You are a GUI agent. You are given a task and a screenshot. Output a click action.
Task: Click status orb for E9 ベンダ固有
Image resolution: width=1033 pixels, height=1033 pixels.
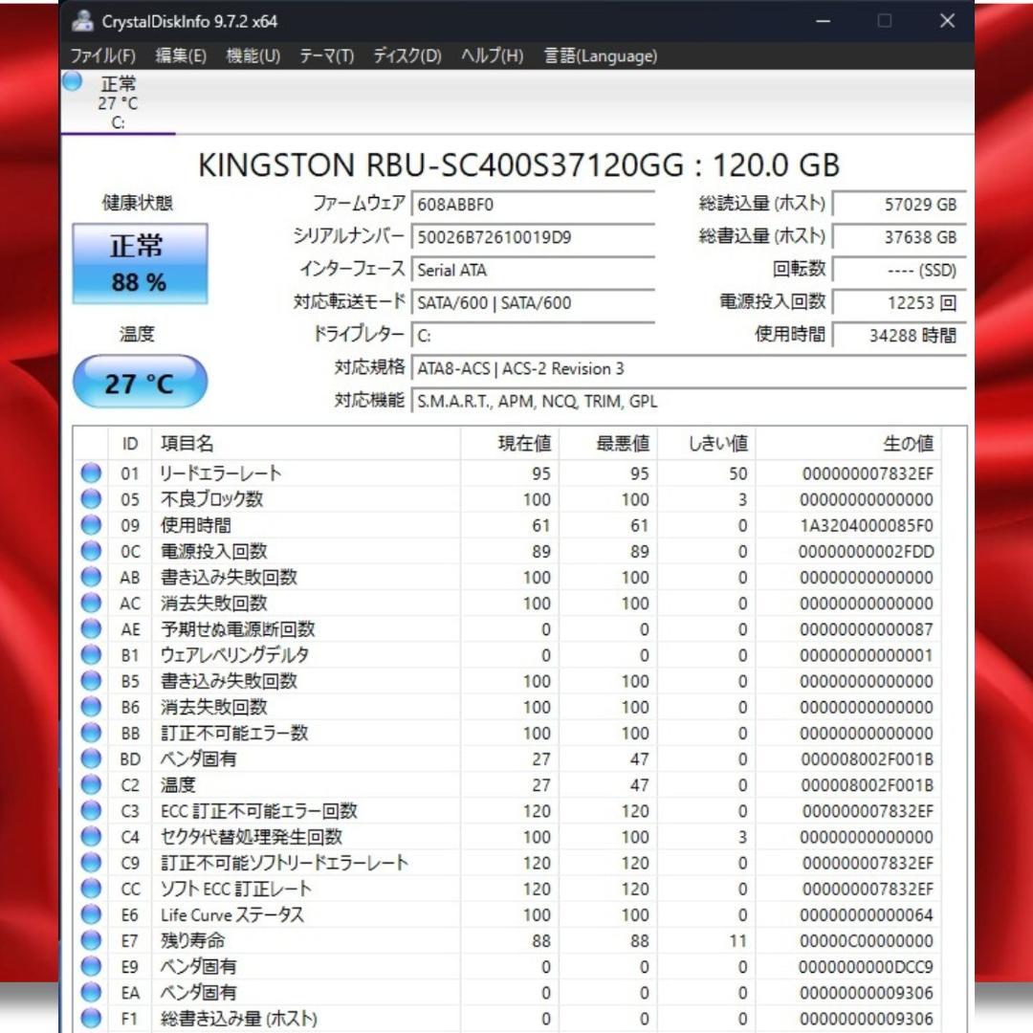pos(91,966)
